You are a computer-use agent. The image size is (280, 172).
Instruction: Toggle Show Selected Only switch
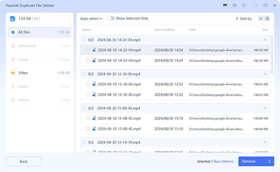pos(111,18)
